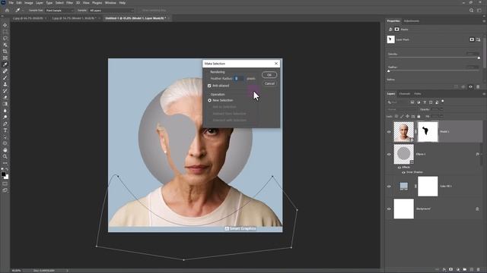
Task: Click the Density slider handle
Action: [479, 58]
